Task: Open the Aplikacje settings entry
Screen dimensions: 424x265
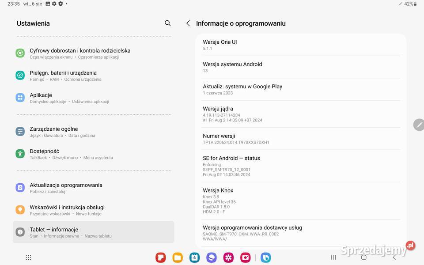Action: [x=94, y=98]
